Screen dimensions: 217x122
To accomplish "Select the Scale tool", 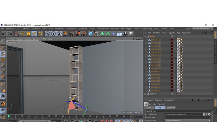I will point(28,34).
